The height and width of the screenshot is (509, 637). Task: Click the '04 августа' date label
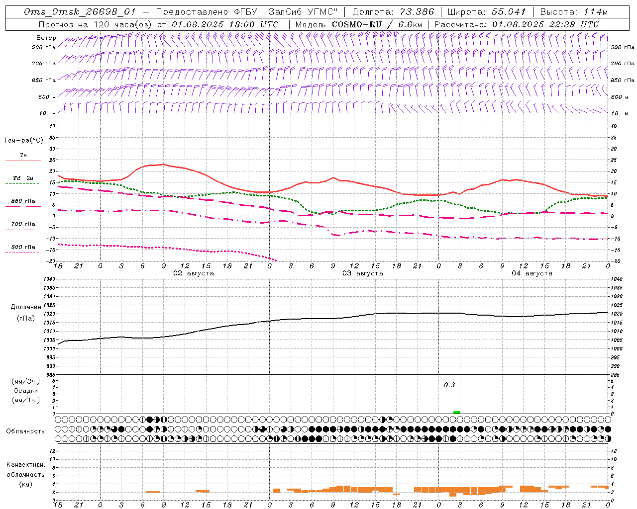532,273
